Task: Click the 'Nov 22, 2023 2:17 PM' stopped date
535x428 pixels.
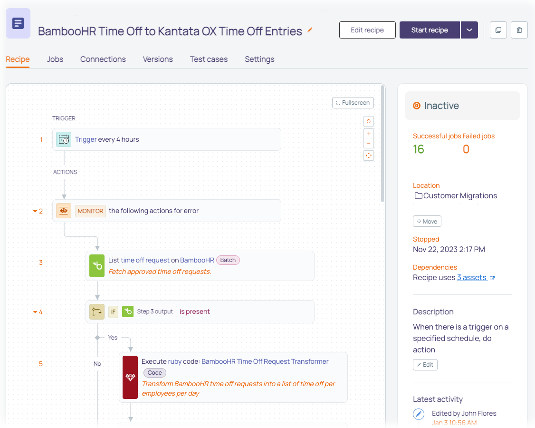Action: [x=449, y=249]
